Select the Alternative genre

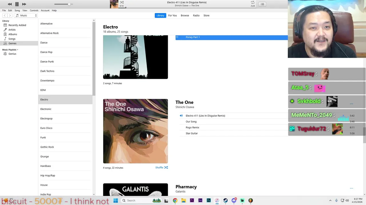pyautogui.click(x=65, y=24)
